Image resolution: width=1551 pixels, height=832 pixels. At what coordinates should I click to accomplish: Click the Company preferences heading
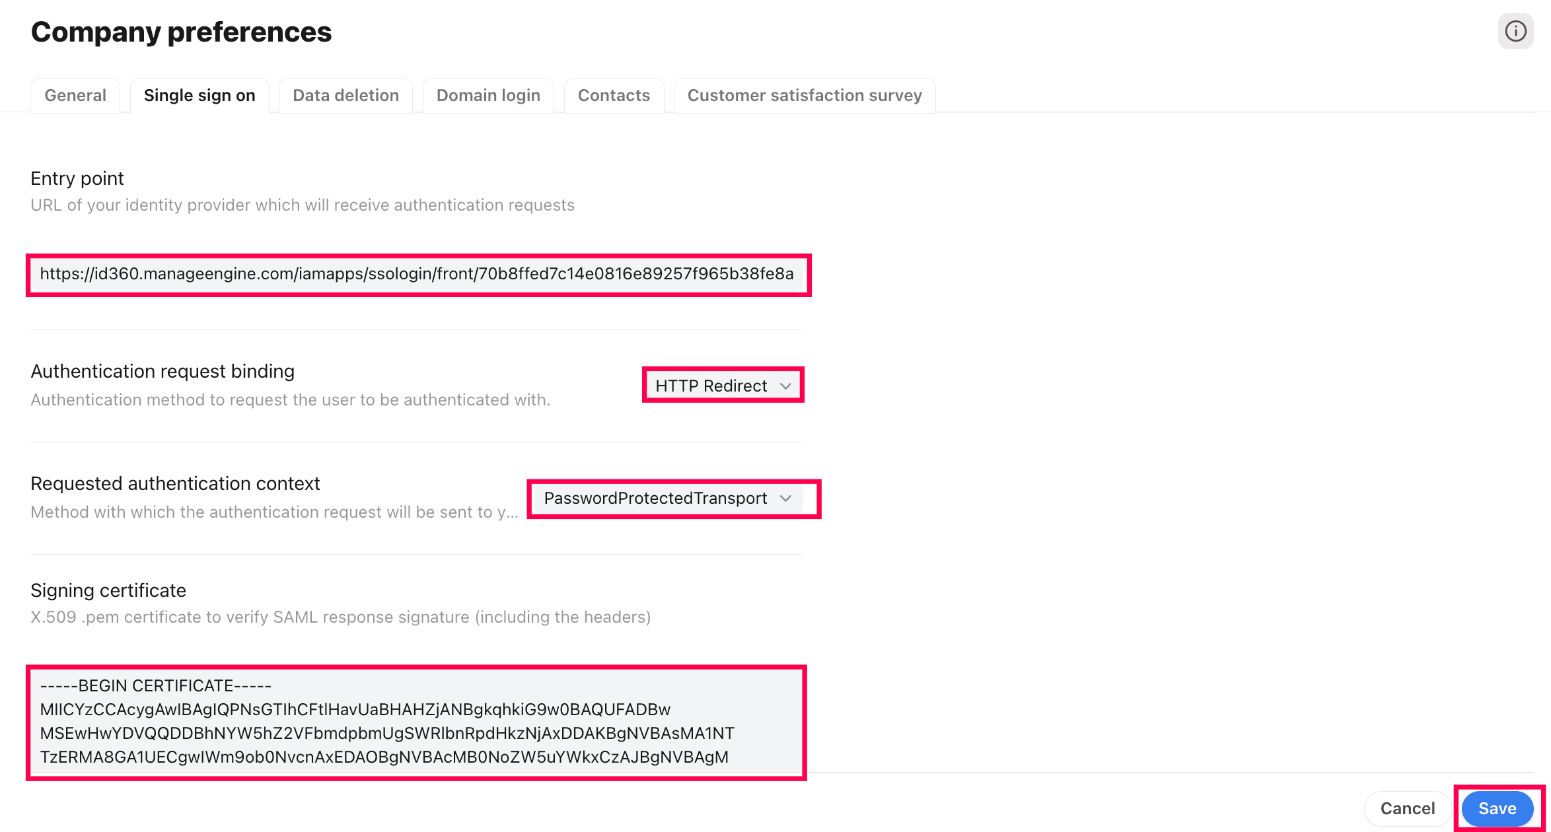click(x=181, y=32)
